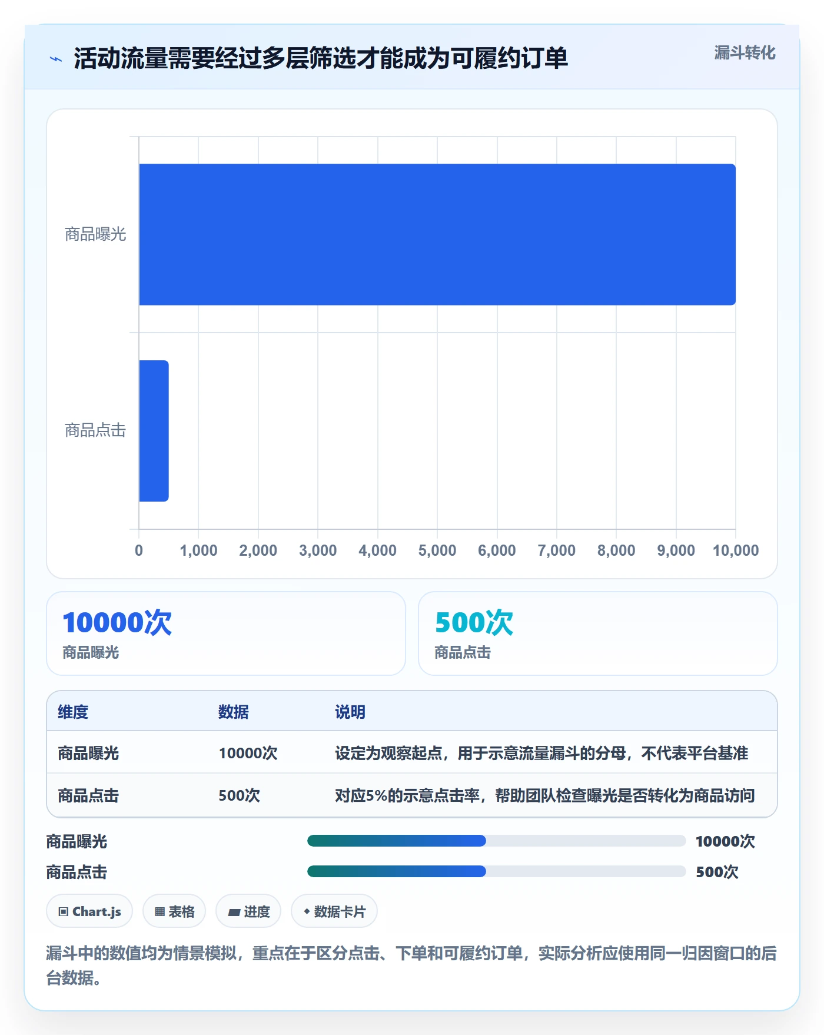Click the 500次 value beside the progress bar

tap(717, 872)
